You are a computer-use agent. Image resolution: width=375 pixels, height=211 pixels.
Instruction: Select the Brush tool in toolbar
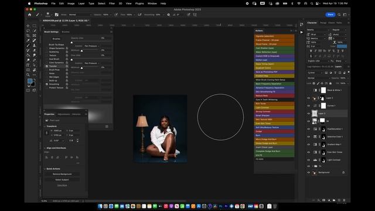(x=28, y=46)
